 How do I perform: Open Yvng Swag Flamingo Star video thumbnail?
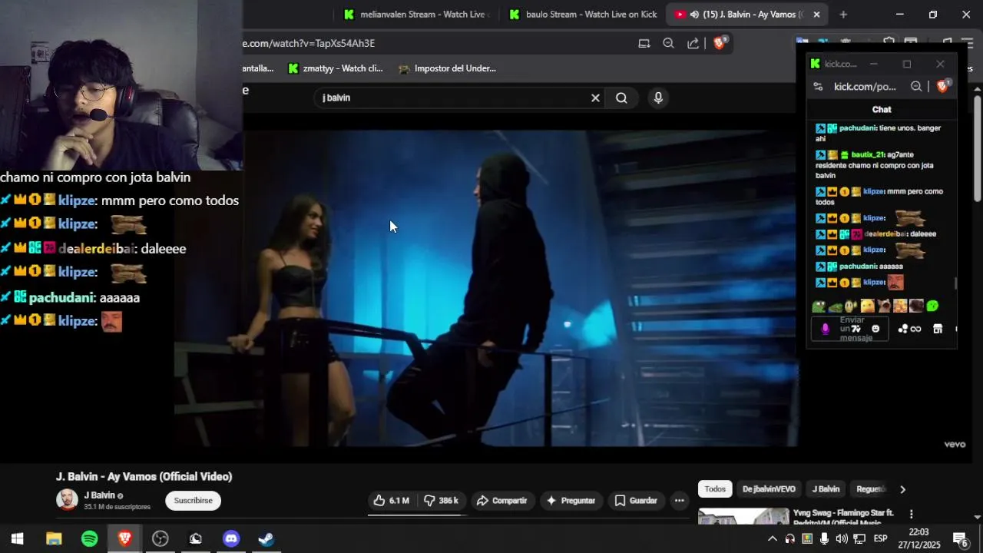pyautogui.click(x=743, y=516)
